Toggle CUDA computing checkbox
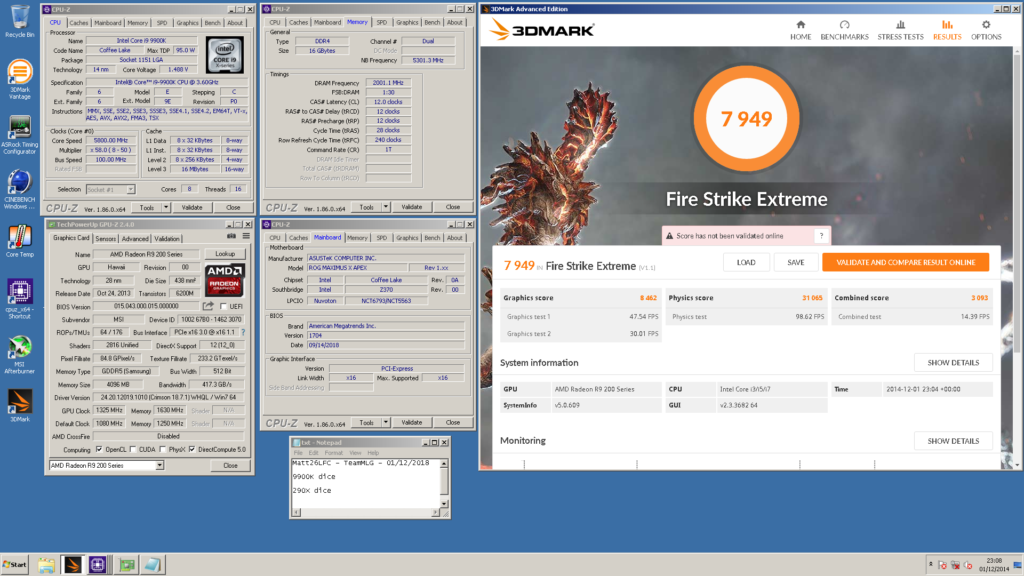Image resolution: width=1024 pixels, height=576 pixels. tap(133, 450)
